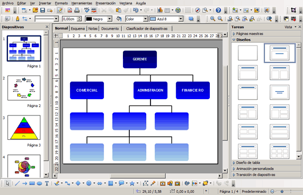
Task: Click the Página 1 / 4 status text
Action: coord(229,191)
